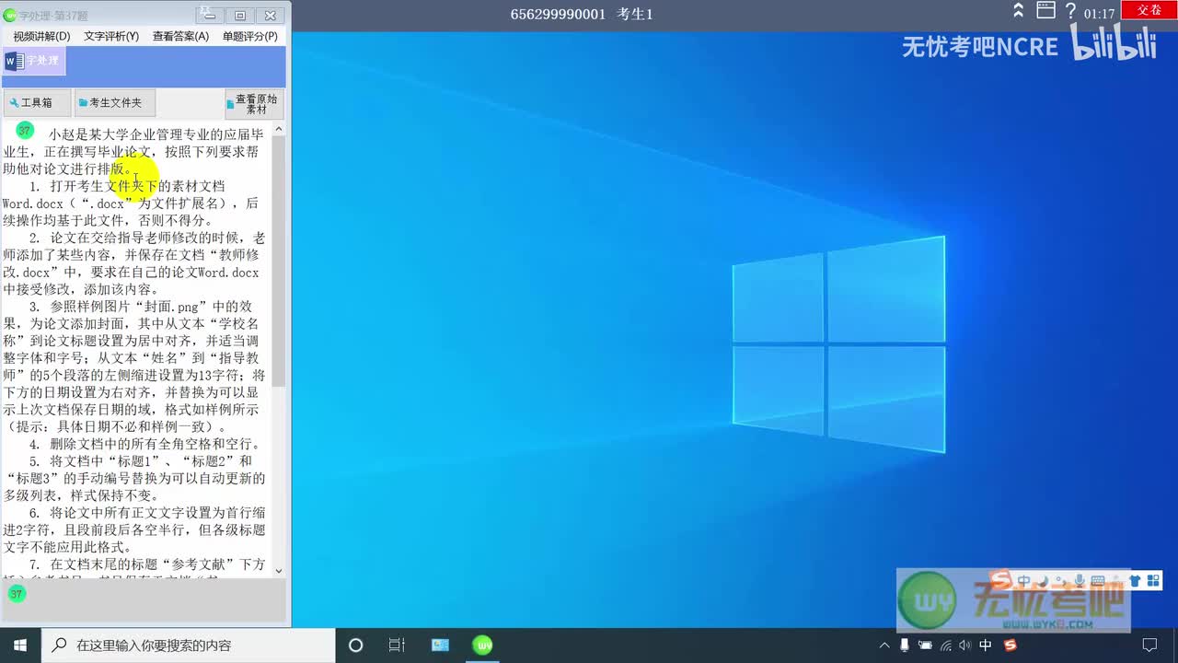The image size is (1178, 663).
Task: Toggle punctuation mode on Sogou IME toolbar
Action: click(1059, 581)
